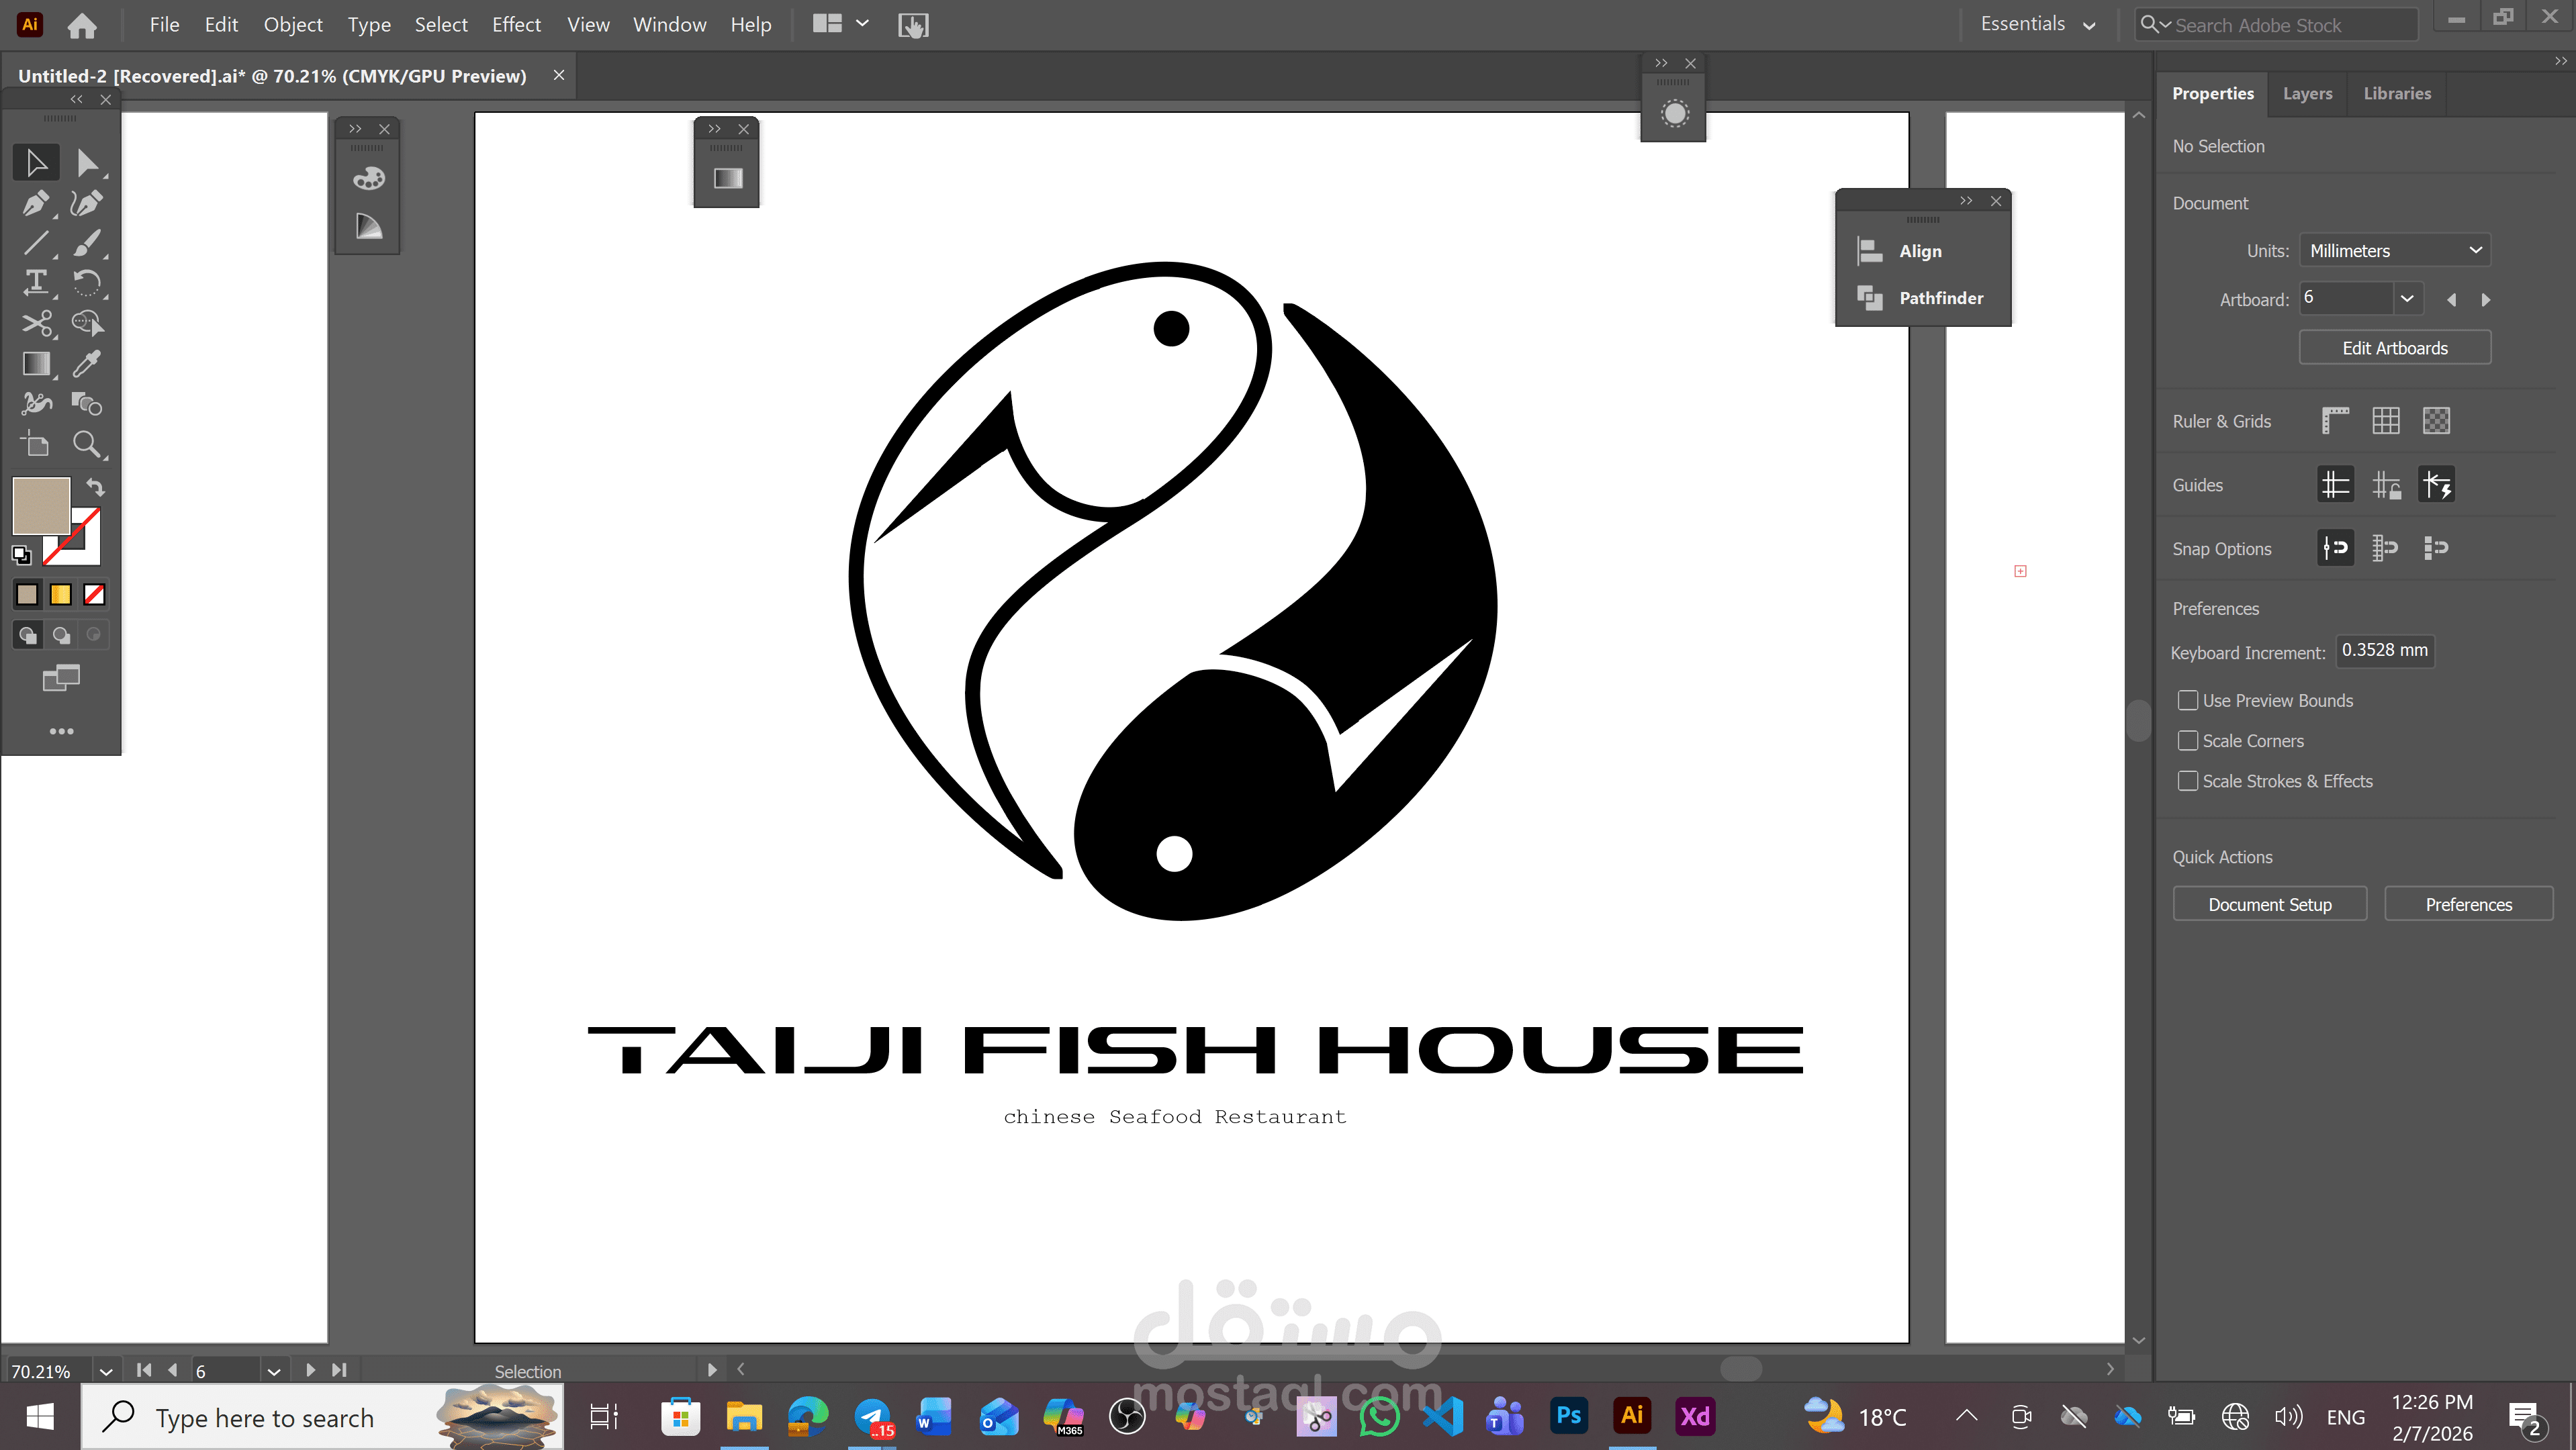This screenshot has height=1450, width=2576.
Task: Select the Scissors tool
Action: click(x=36, y=324)
